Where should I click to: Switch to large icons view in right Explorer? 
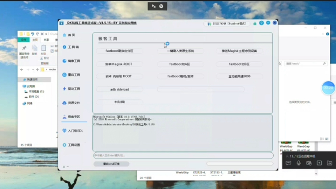pyautogui.click(x=327, y=139)
